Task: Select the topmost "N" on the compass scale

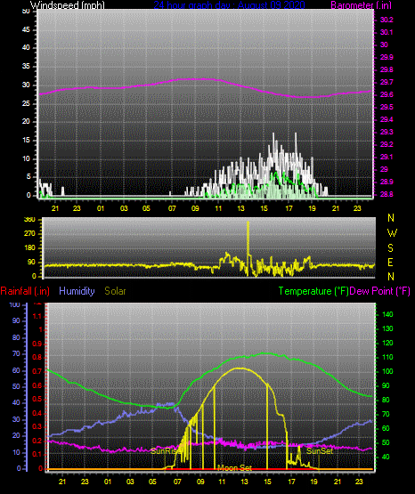Action: (391, 218)
